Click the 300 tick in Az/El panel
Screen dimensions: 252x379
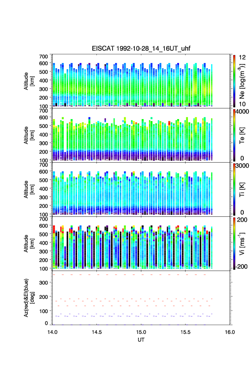click(x=43, y=283)
